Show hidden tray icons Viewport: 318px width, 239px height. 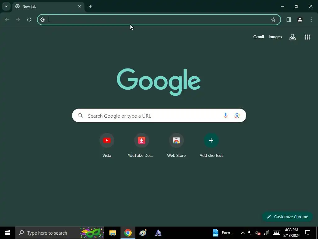(x=243, y=233)
